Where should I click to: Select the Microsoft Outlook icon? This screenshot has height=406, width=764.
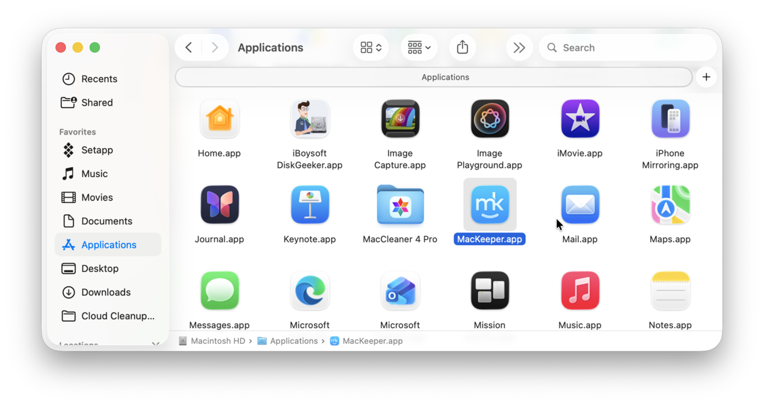pyautogui.click(x=400, y=291)
